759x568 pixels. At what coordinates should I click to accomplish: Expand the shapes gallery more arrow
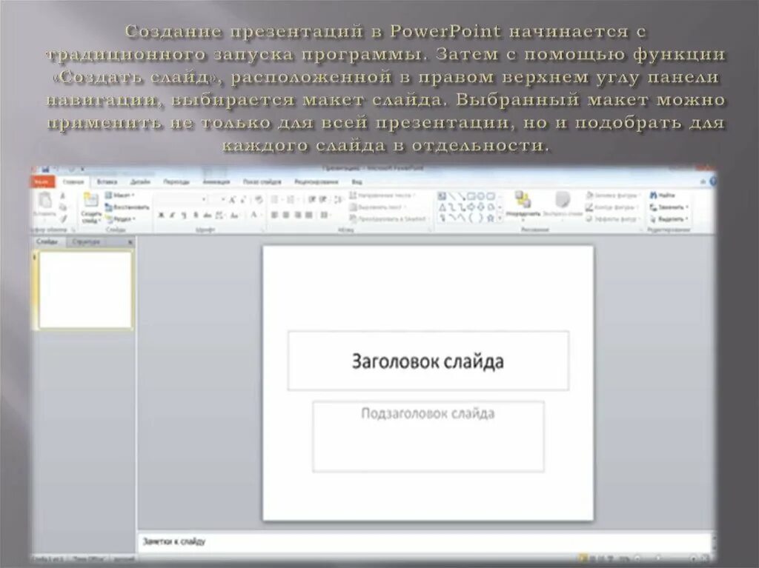pyautogui.click(x=500, y=219)
